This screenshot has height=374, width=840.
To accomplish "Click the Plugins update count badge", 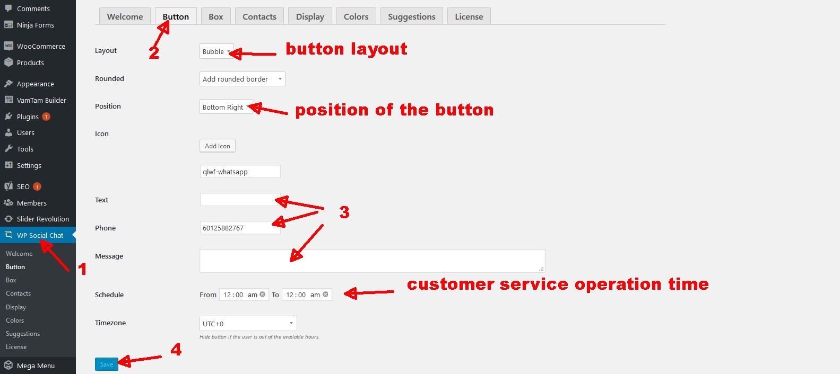I will coord(46,117).
